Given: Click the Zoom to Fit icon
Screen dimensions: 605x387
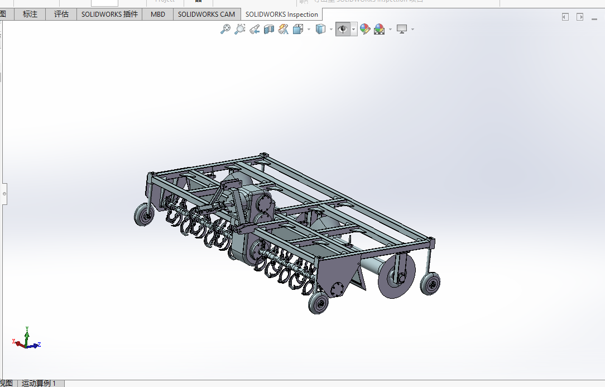Looking at the screenshot, I should (225, 29).
